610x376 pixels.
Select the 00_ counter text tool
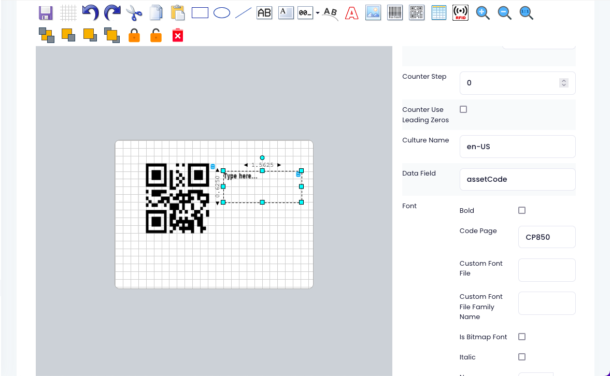click(305, 13)
